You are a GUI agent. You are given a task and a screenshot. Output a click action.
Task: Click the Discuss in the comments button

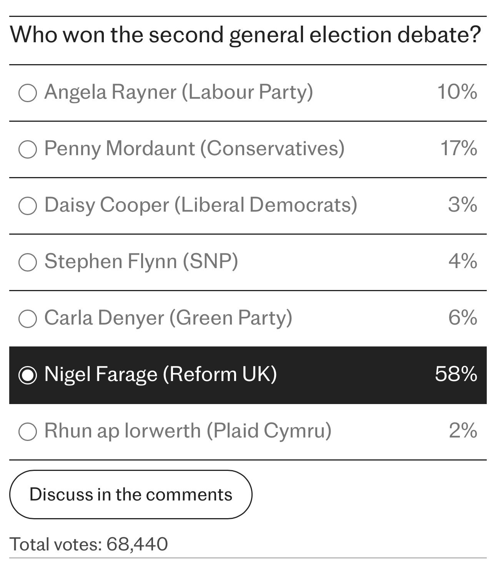(131, 494)
